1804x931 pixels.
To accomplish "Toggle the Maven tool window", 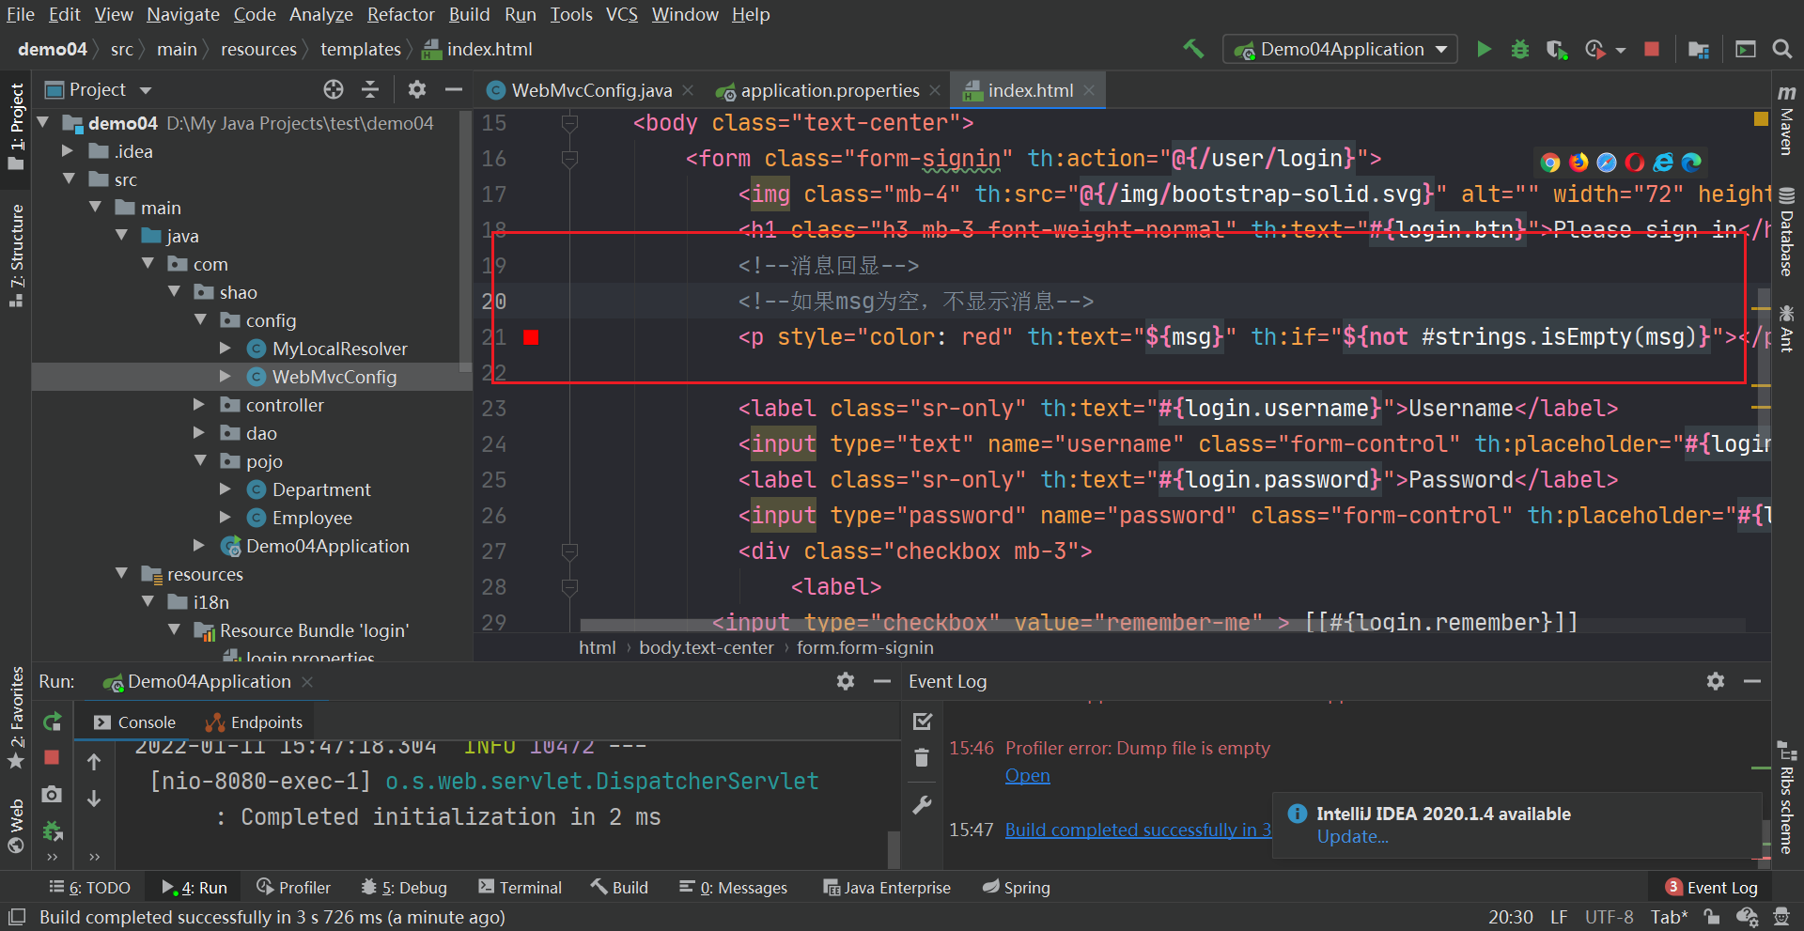I will 1786,119.
